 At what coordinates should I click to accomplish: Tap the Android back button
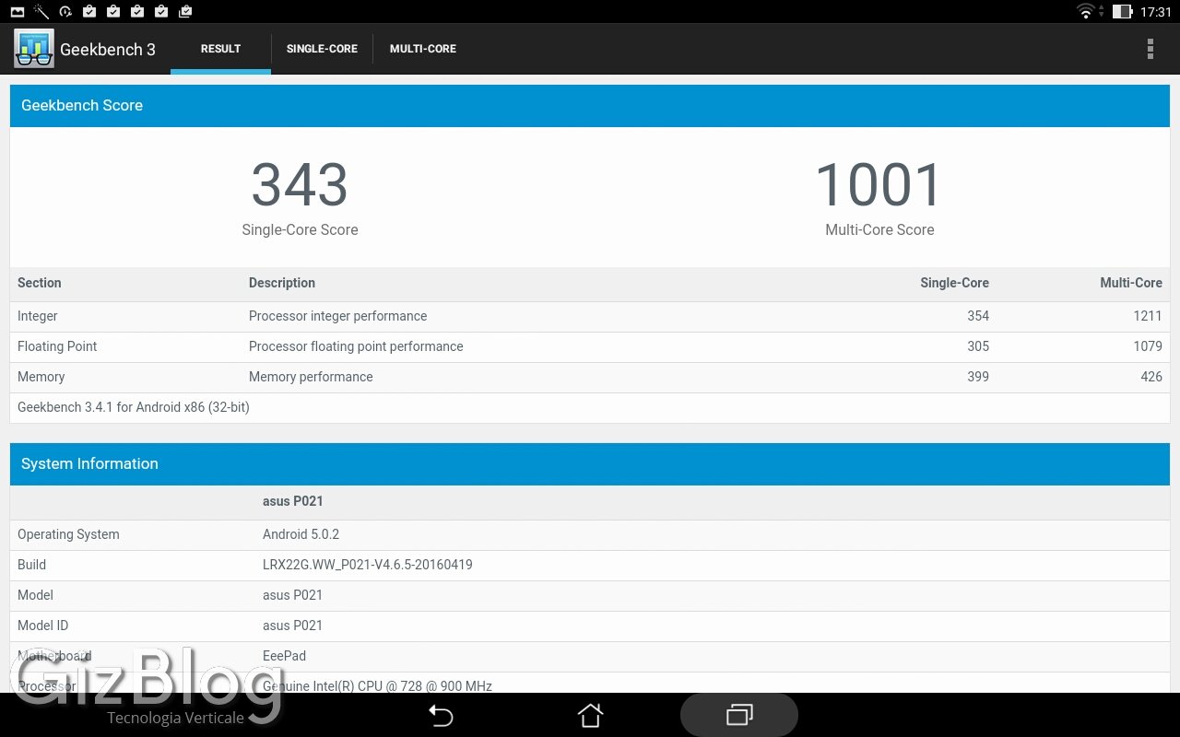point(441,715)
